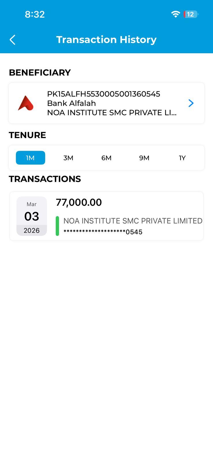Viewport: 213px width, 463px height.
Task: Tap the truncated NOA INSTITUTE beneficiary name
Action: pos(112,113)
